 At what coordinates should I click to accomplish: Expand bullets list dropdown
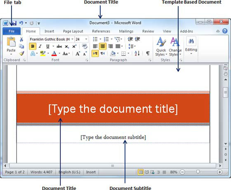tap(101, 39)
